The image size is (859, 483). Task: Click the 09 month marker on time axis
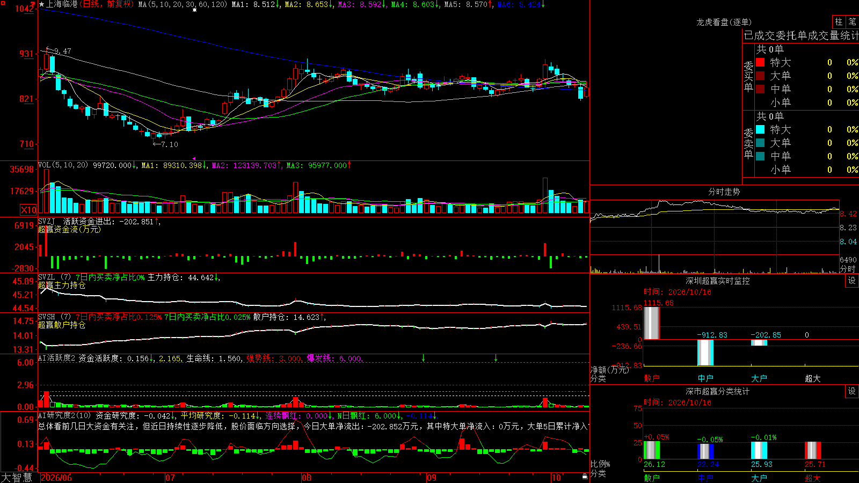click(432, 478)
